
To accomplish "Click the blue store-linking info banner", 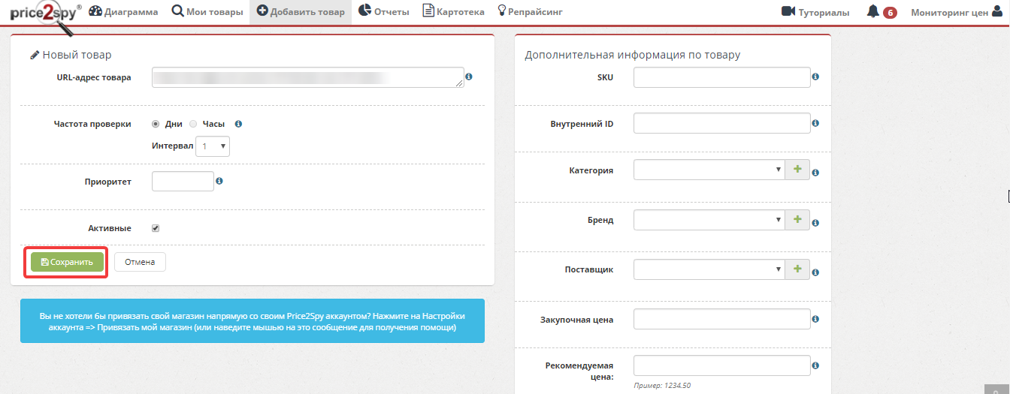I will point(252,321).
